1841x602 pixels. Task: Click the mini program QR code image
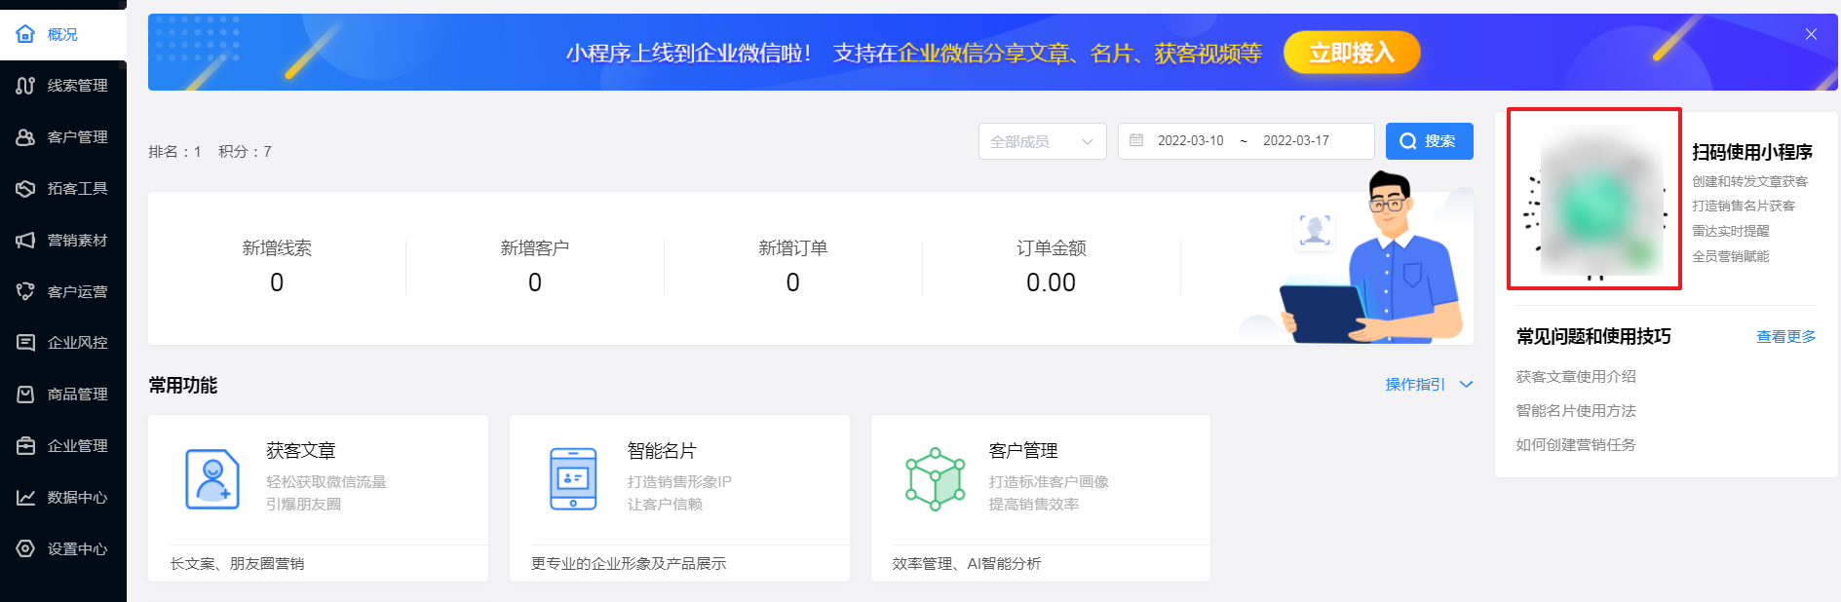1594,199
